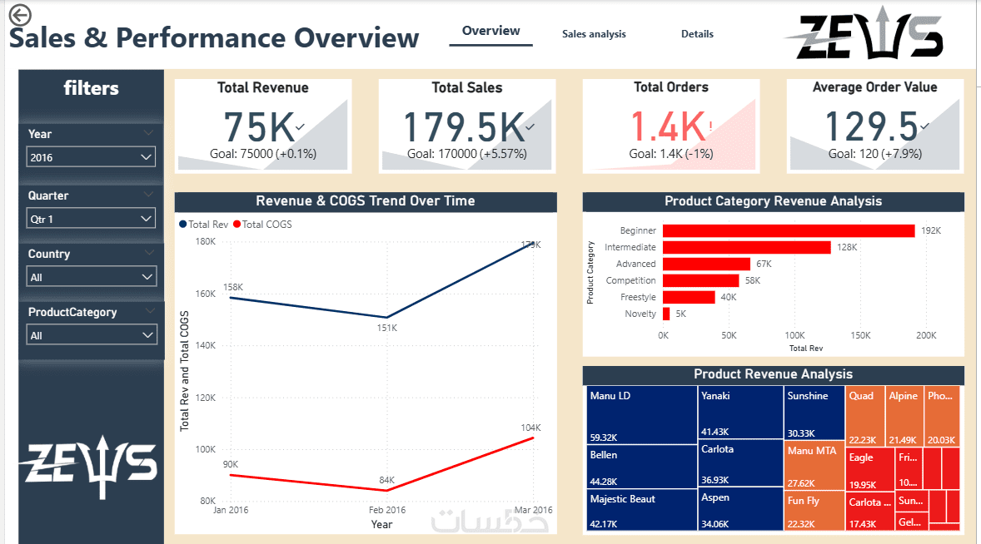Click the 90K Jan 2016 COGS label
This screenshot has width=981, height=544.
(230, 465)
